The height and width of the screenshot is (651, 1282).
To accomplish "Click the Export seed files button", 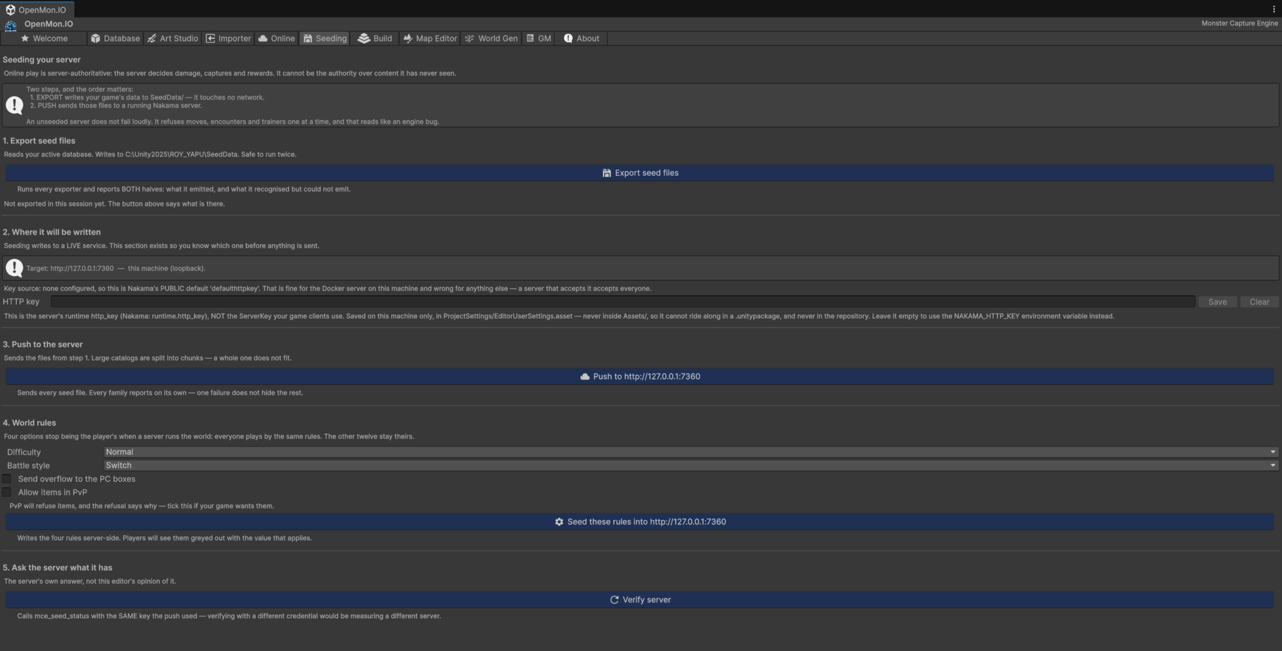I will pos(640,173).
